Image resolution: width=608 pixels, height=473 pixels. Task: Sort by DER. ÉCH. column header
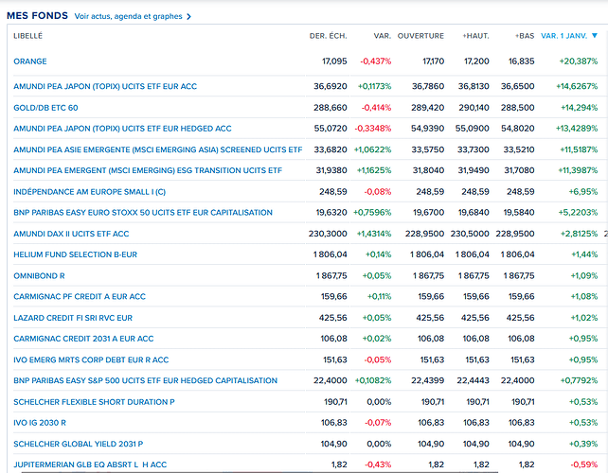coord(328,36)
